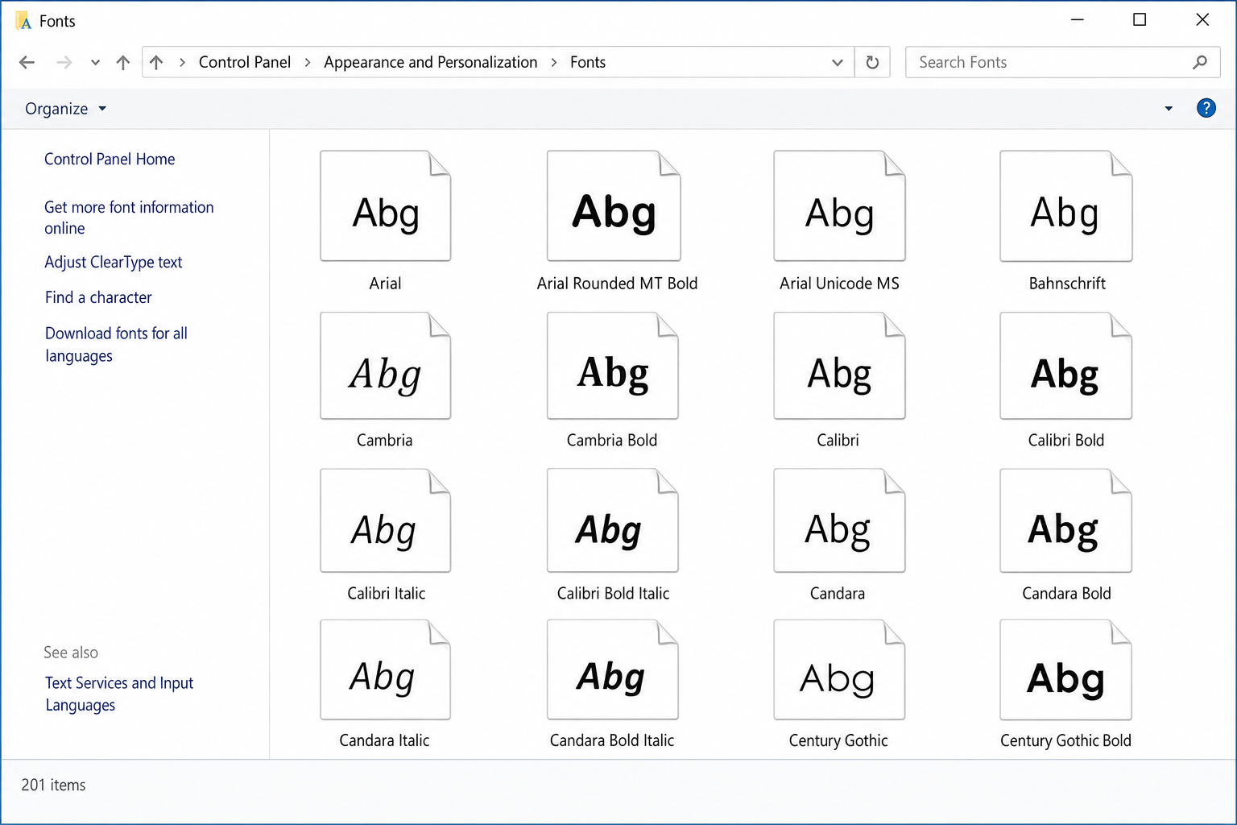Open Text Services and Input Languages
The width and height of the screenshot is (1237, 825).
(119, 694)
